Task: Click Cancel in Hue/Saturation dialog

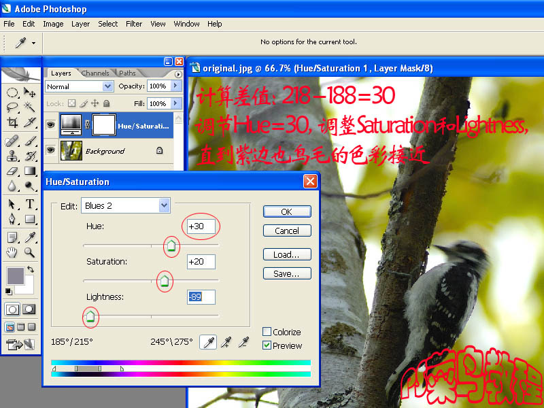Action: point(287,231)
